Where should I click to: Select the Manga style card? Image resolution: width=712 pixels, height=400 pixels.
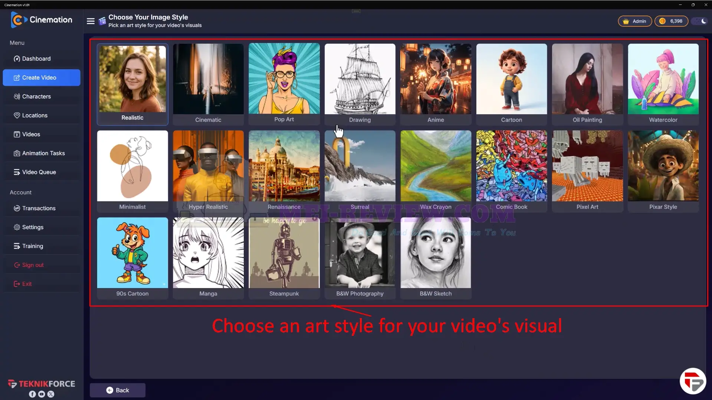[208, 258]
